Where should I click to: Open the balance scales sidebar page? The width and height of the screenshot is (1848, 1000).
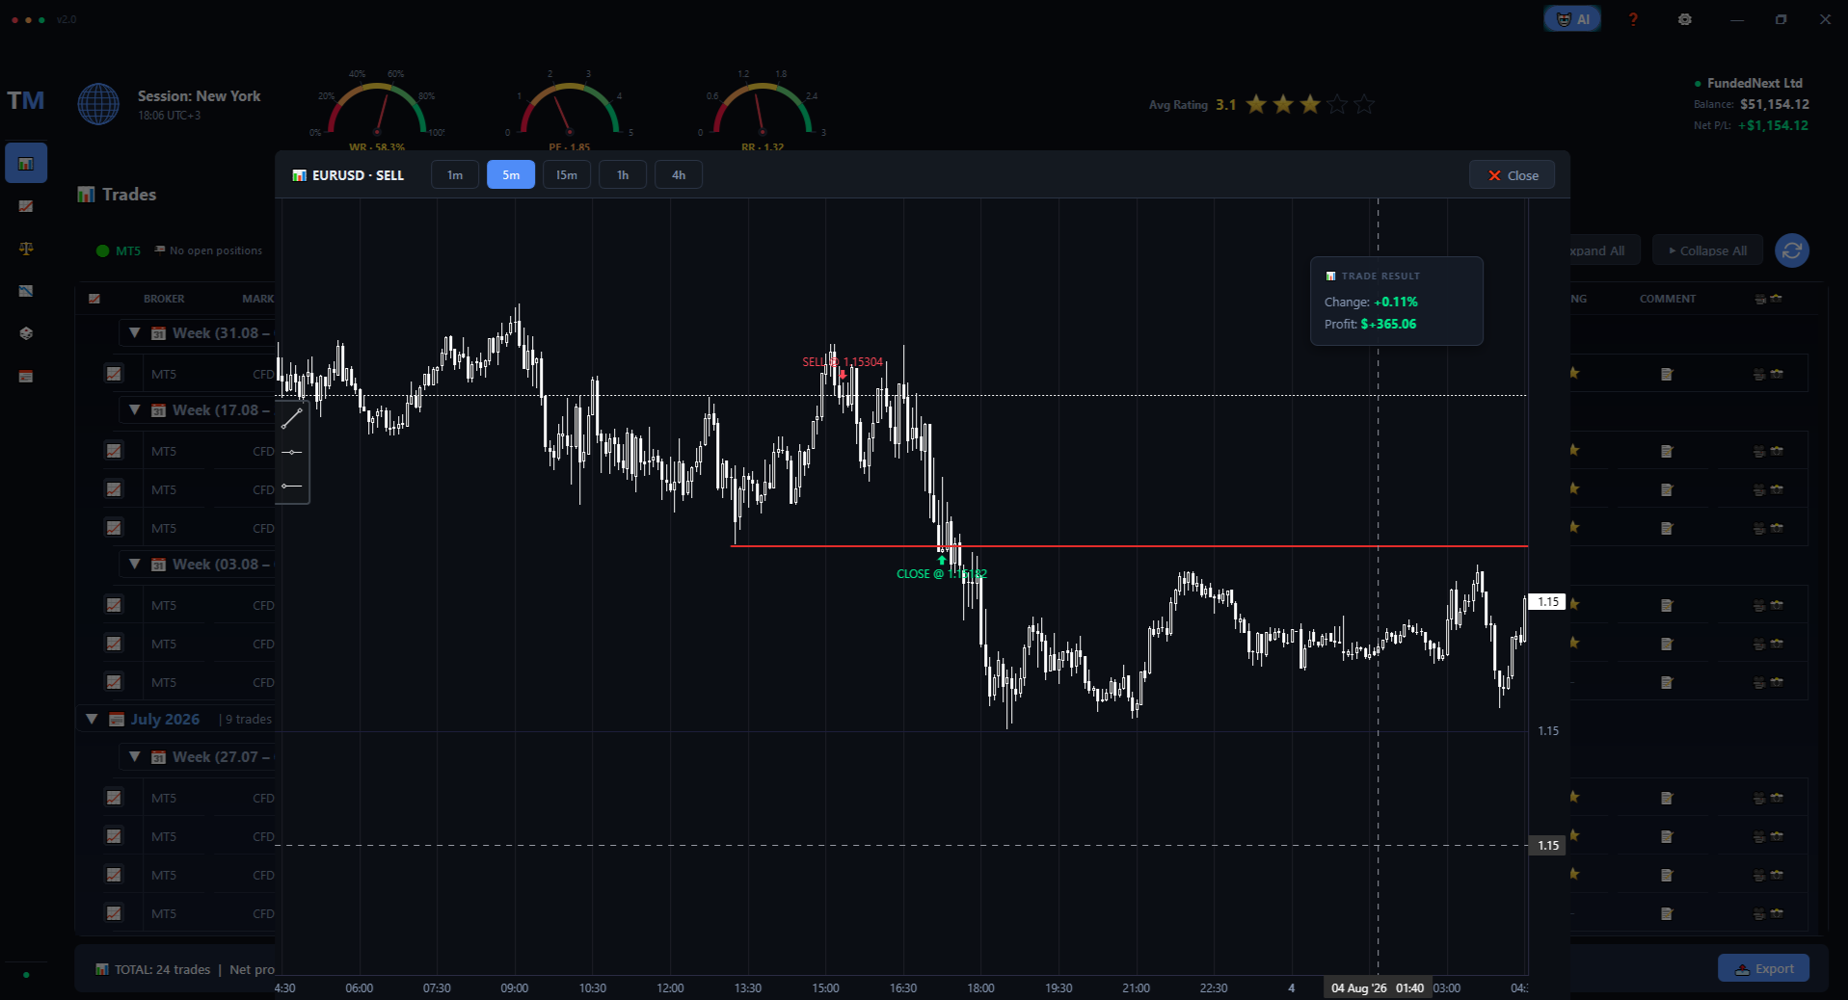(26, 249)
